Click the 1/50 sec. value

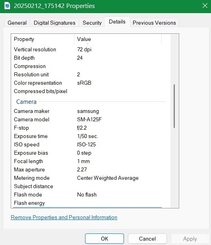pyautogui.click(x=87, y=136)
